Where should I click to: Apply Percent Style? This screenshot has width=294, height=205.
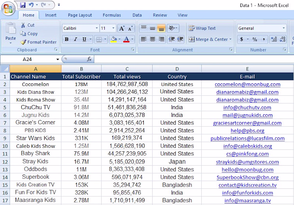click(255, 39)
